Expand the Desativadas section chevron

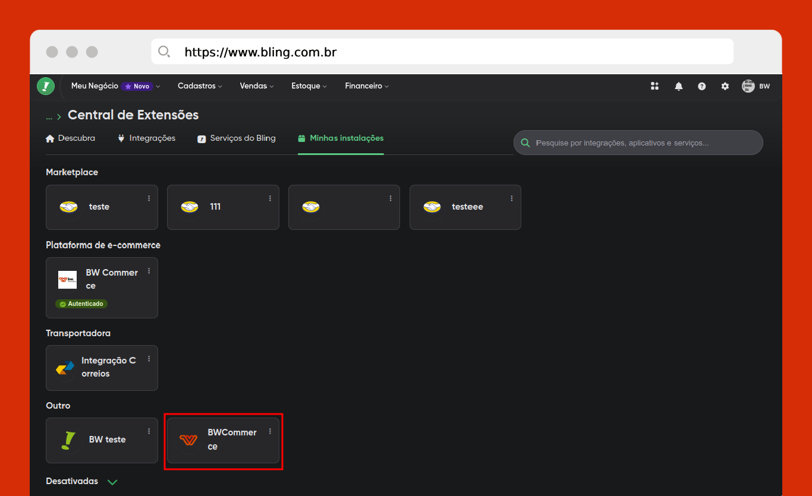click(112, 482)
